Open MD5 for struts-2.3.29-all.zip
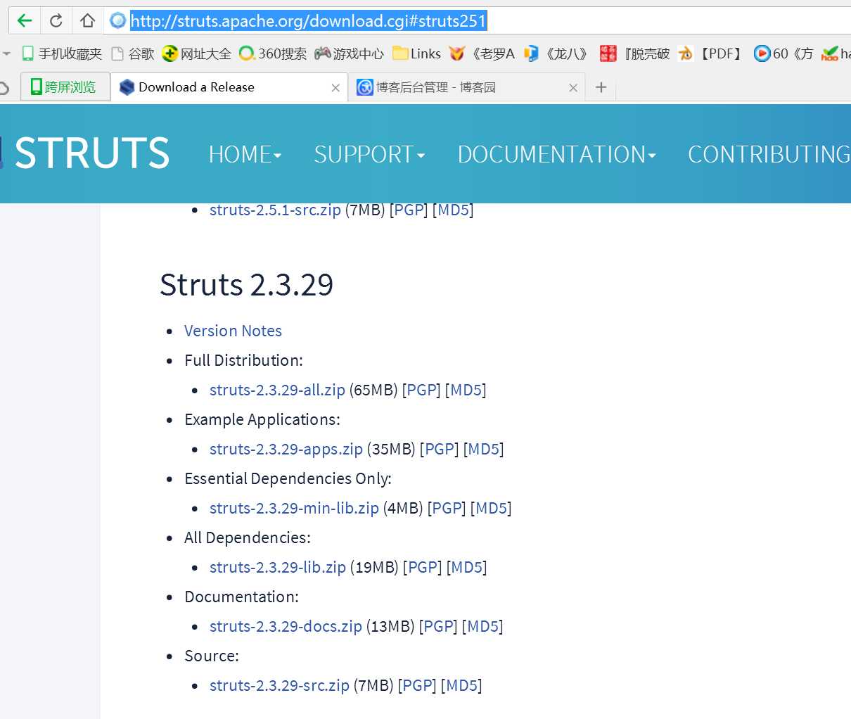 [x=466, y=390]
